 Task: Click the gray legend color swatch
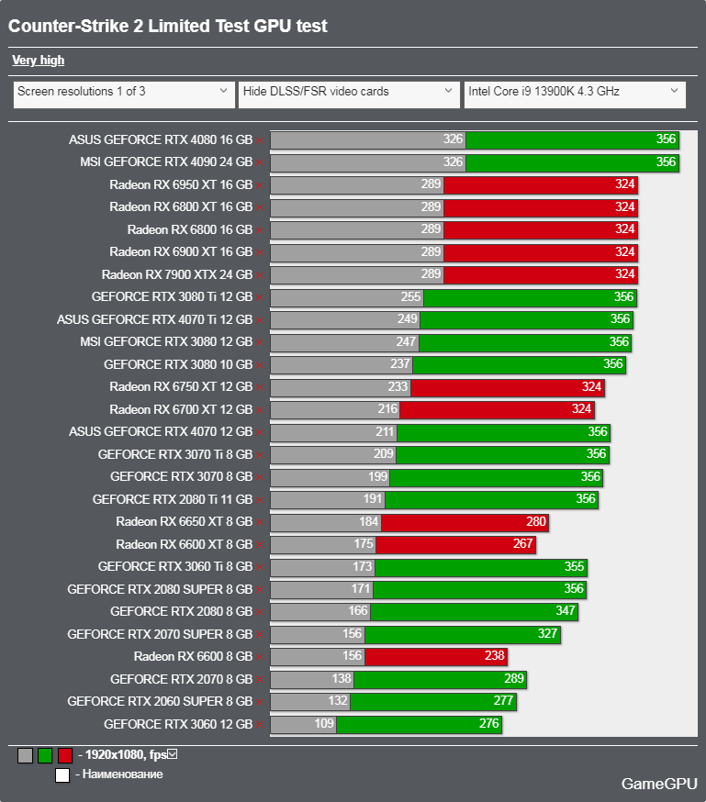(25, 755)
